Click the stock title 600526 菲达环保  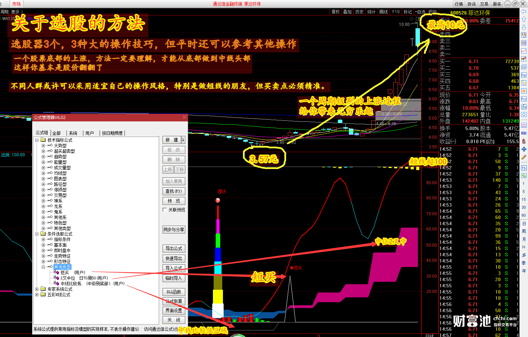pyautogui.click(x=470, y=13)
